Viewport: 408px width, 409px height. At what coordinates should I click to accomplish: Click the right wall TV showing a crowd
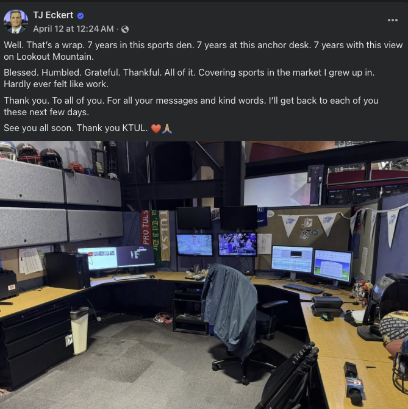(238, 244)
